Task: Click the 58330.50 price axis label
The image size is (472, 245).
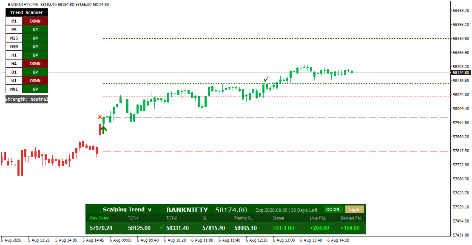Action: (x=461, y=39)
